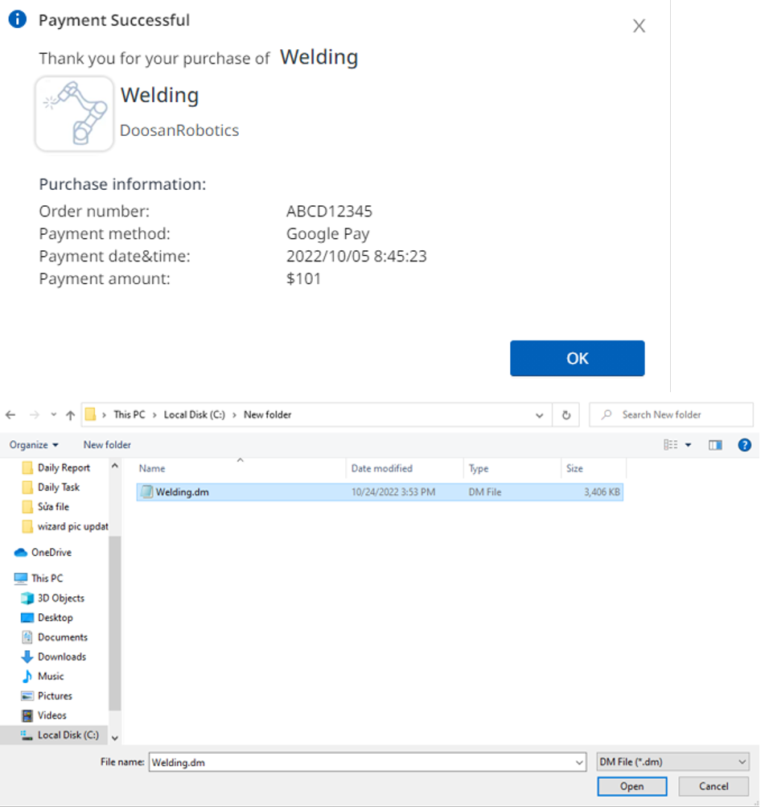The height and width of the screenshot is (807, 765).
Task: Change the view layout icon
Action: (670, 445)
